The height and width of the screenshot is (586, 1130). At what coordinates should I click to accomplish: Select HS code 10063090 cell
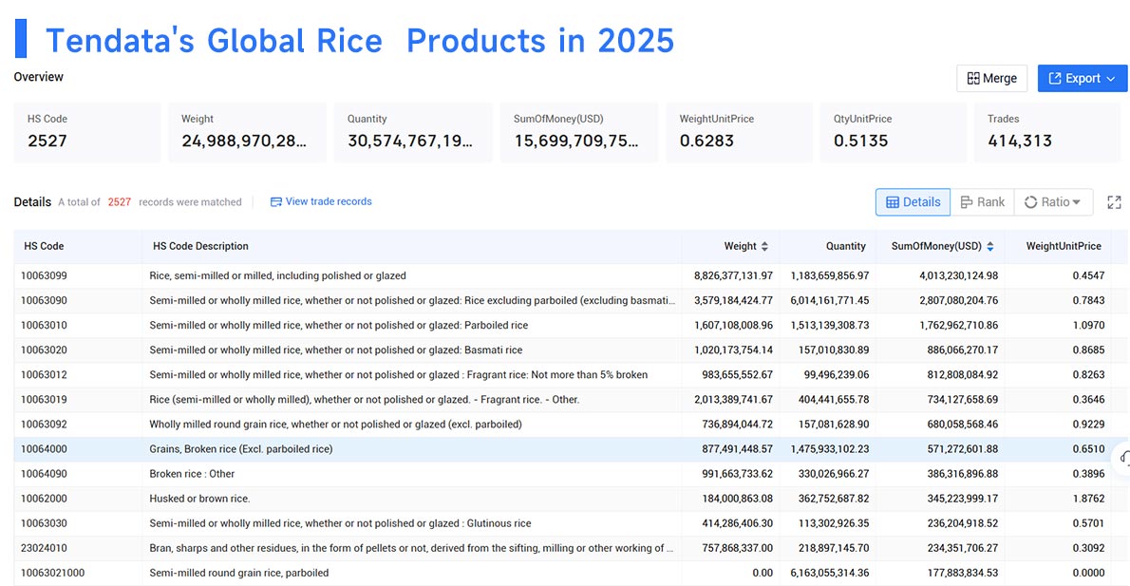44,300
